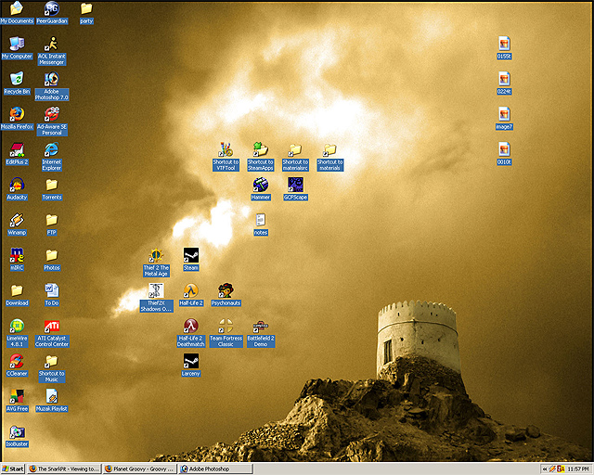Expand hidden system tray icons arrow
Screen dimensions: 594x475
coord(545,469)
